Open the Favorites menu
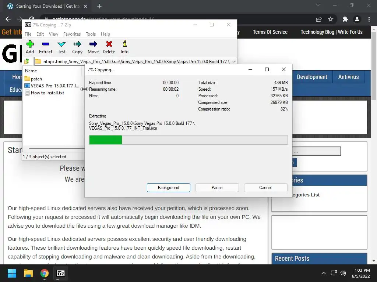377x282 pixels. [72, 34]
